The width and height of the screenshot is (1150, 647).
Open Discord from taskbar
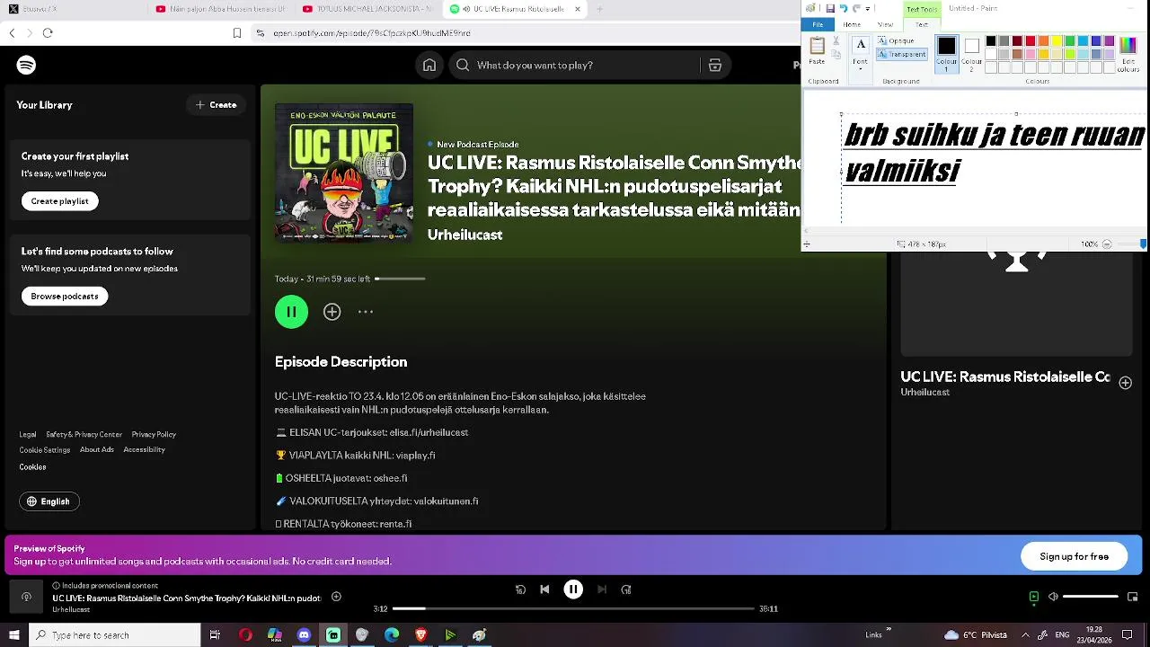pos(304,635)
